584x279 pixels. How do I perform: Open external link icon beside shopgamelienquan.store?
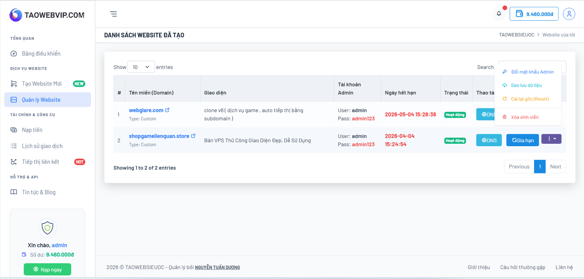[x=193, y=136]
